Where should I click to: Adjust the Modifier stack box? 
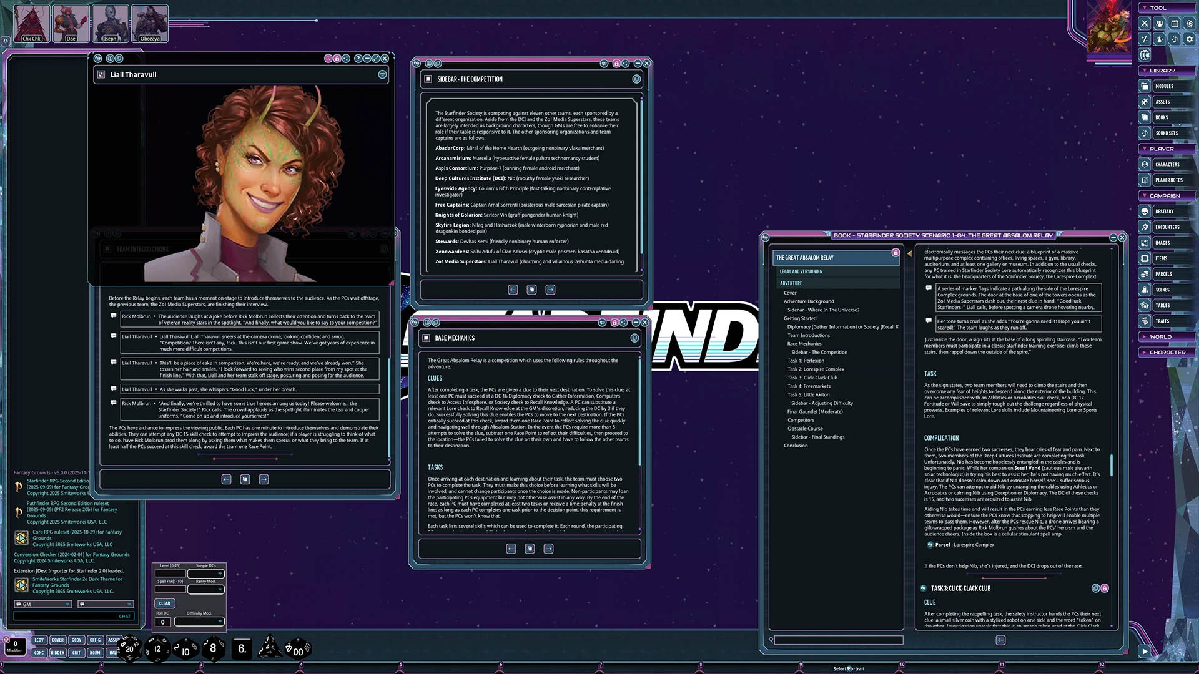point(16,646)
